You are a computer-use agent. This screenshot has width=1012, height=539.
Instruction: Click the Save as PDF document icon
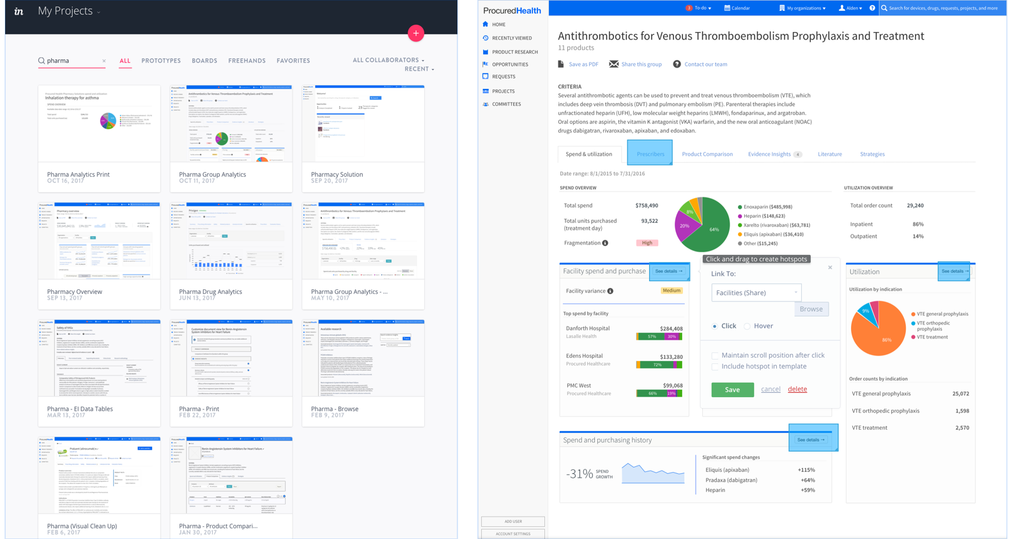[561, 64]
